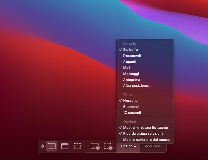This screenshot has height=160, width=208.
Task: Select Capture Entire Screen icon
Action: click(51, 146)
